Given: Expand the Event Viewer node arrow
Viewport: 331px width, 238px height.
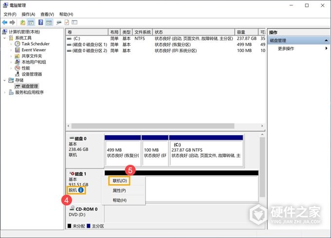Looking at the screenshot, I should click(x=11, y=50).
